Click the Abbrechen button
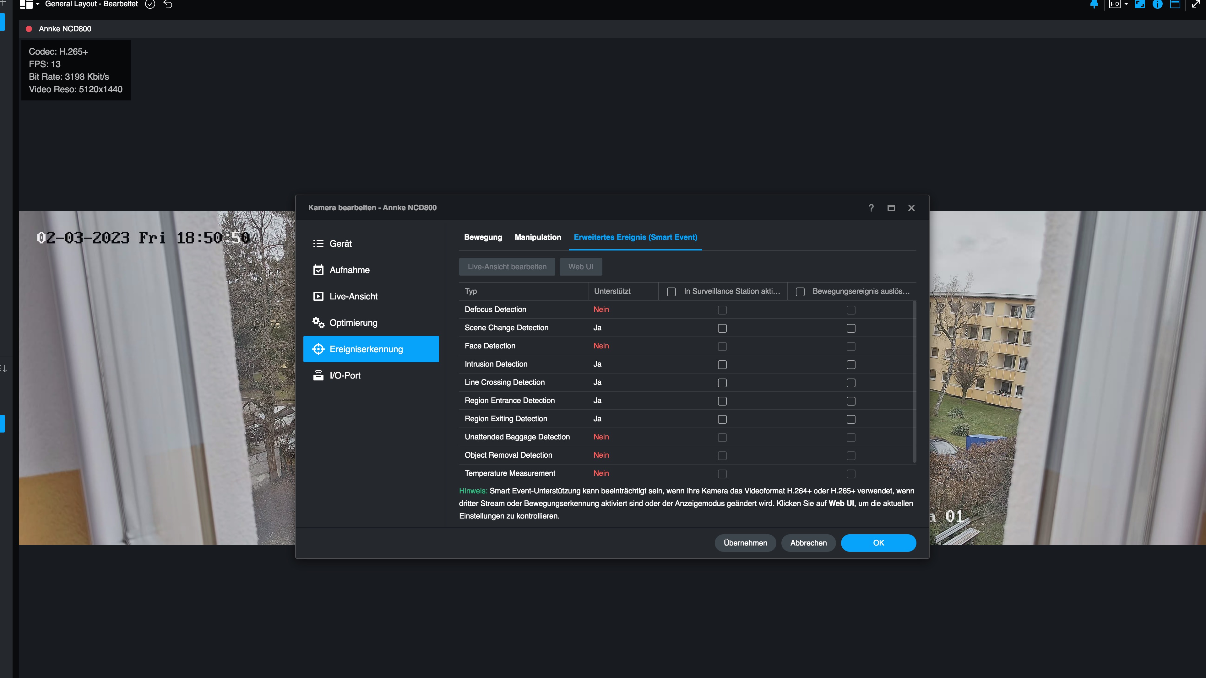This screenshot has height=678, width=1206. [808, 543]
